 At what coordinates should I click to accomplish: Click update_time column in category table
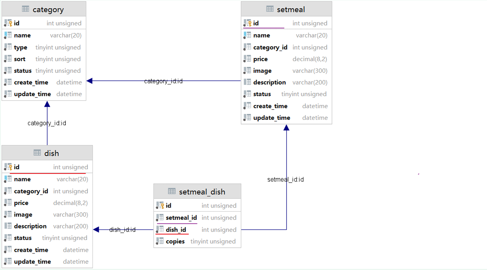click(33, 94)
